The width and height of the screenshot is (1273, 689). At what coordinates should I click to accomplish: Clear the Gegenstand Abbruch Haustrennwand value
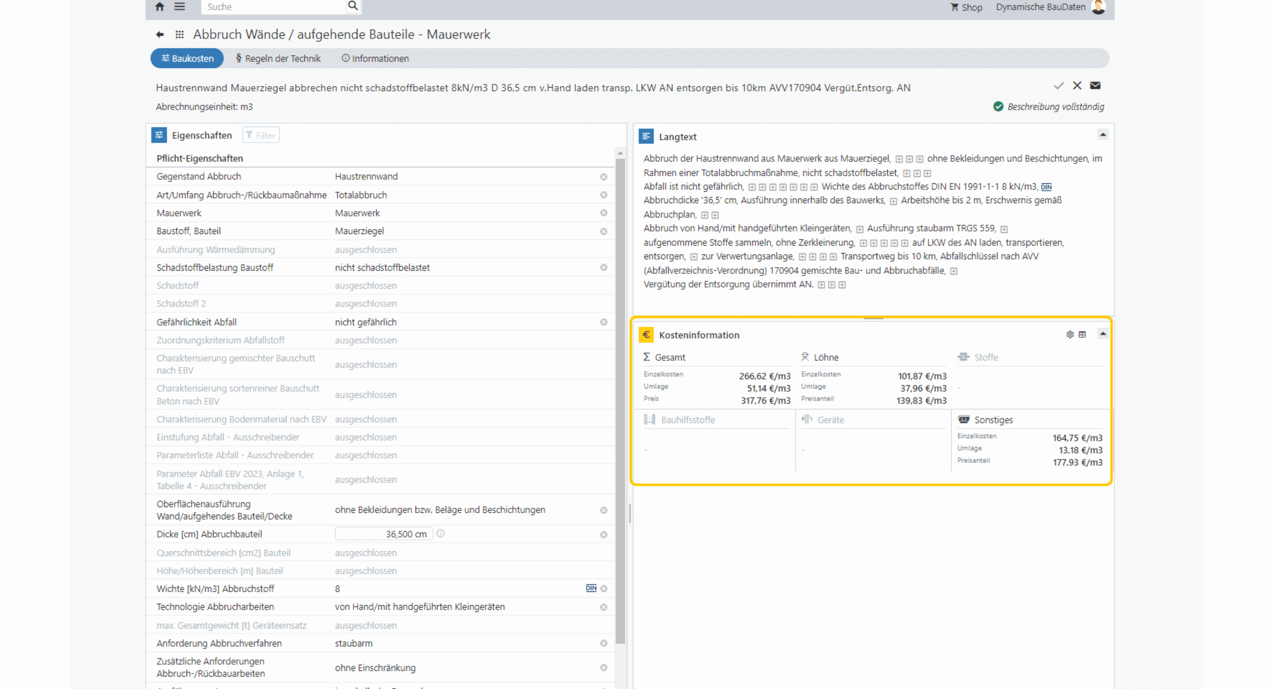(603, 177)
